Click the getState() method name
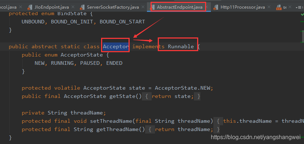304x144 pixels. click(x=122, y=96)
